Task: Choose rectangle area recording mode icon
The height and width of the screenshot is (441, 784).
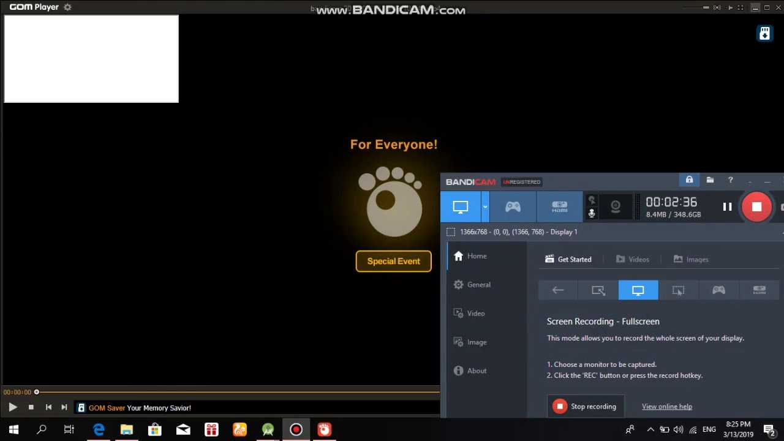Action: (598, 290)
